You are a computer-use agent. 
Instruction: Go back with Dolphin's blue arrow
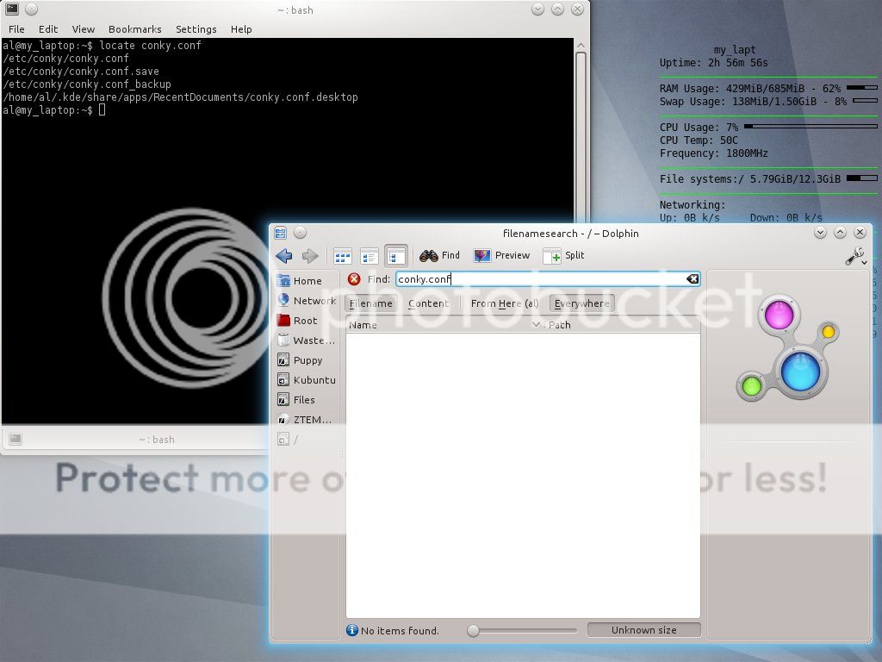click(x=284, y=255)
